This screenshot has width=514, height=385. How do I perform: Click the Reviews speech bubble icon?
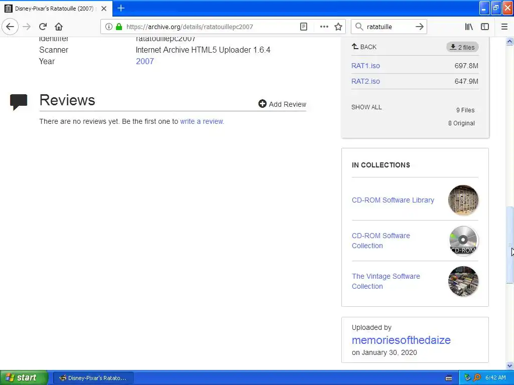pyautogui.click(x=19, y=102)
